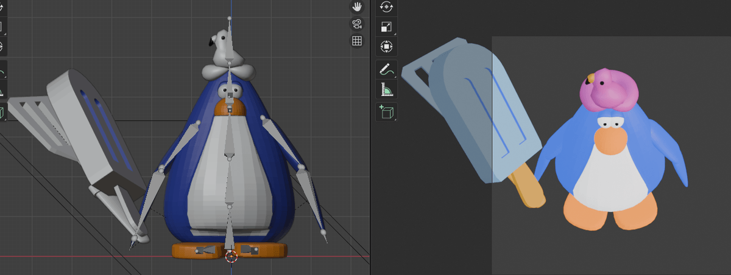This screenshot has height=275, width=731.
Task: Select the rigged penguin's white belly
Action: point(230,173)
